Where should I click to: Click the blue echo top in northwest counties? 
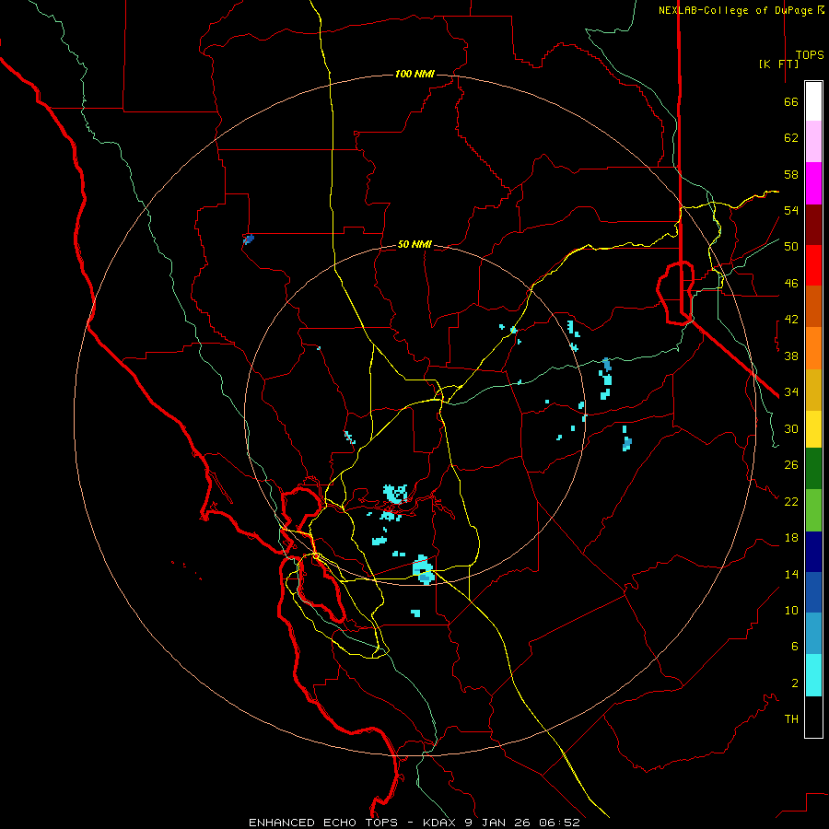click(249, 239)
